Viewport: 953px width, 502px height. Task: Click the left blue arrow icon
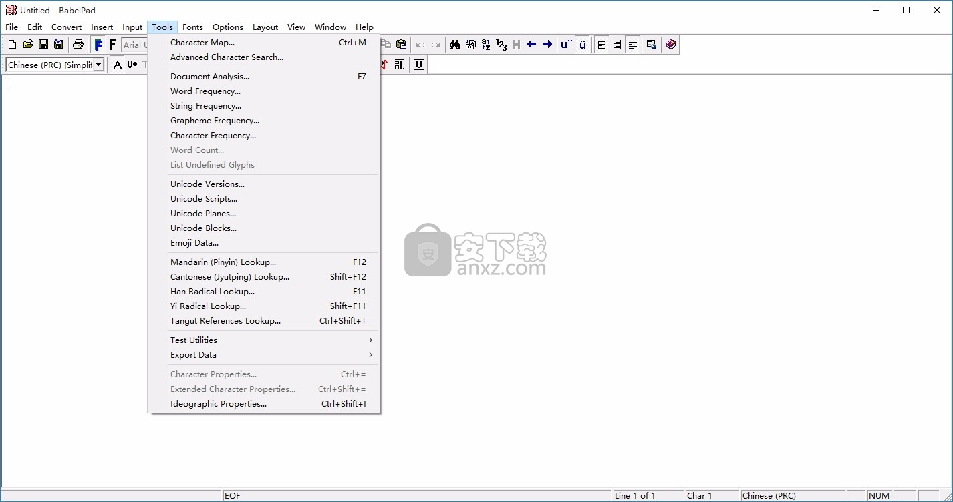pos(532,45)
